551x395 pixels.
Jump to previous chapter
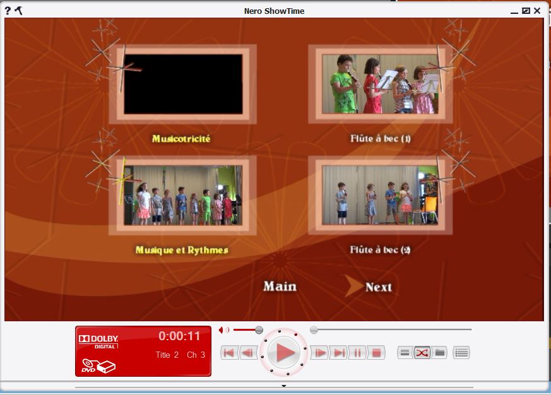(229, 353)
